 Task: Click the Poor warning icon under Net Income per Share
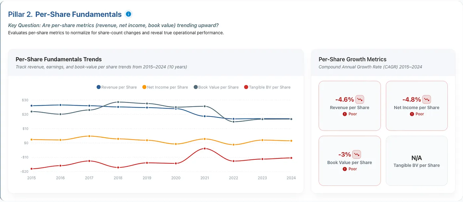pyautogui.click(x=412, y=114)
